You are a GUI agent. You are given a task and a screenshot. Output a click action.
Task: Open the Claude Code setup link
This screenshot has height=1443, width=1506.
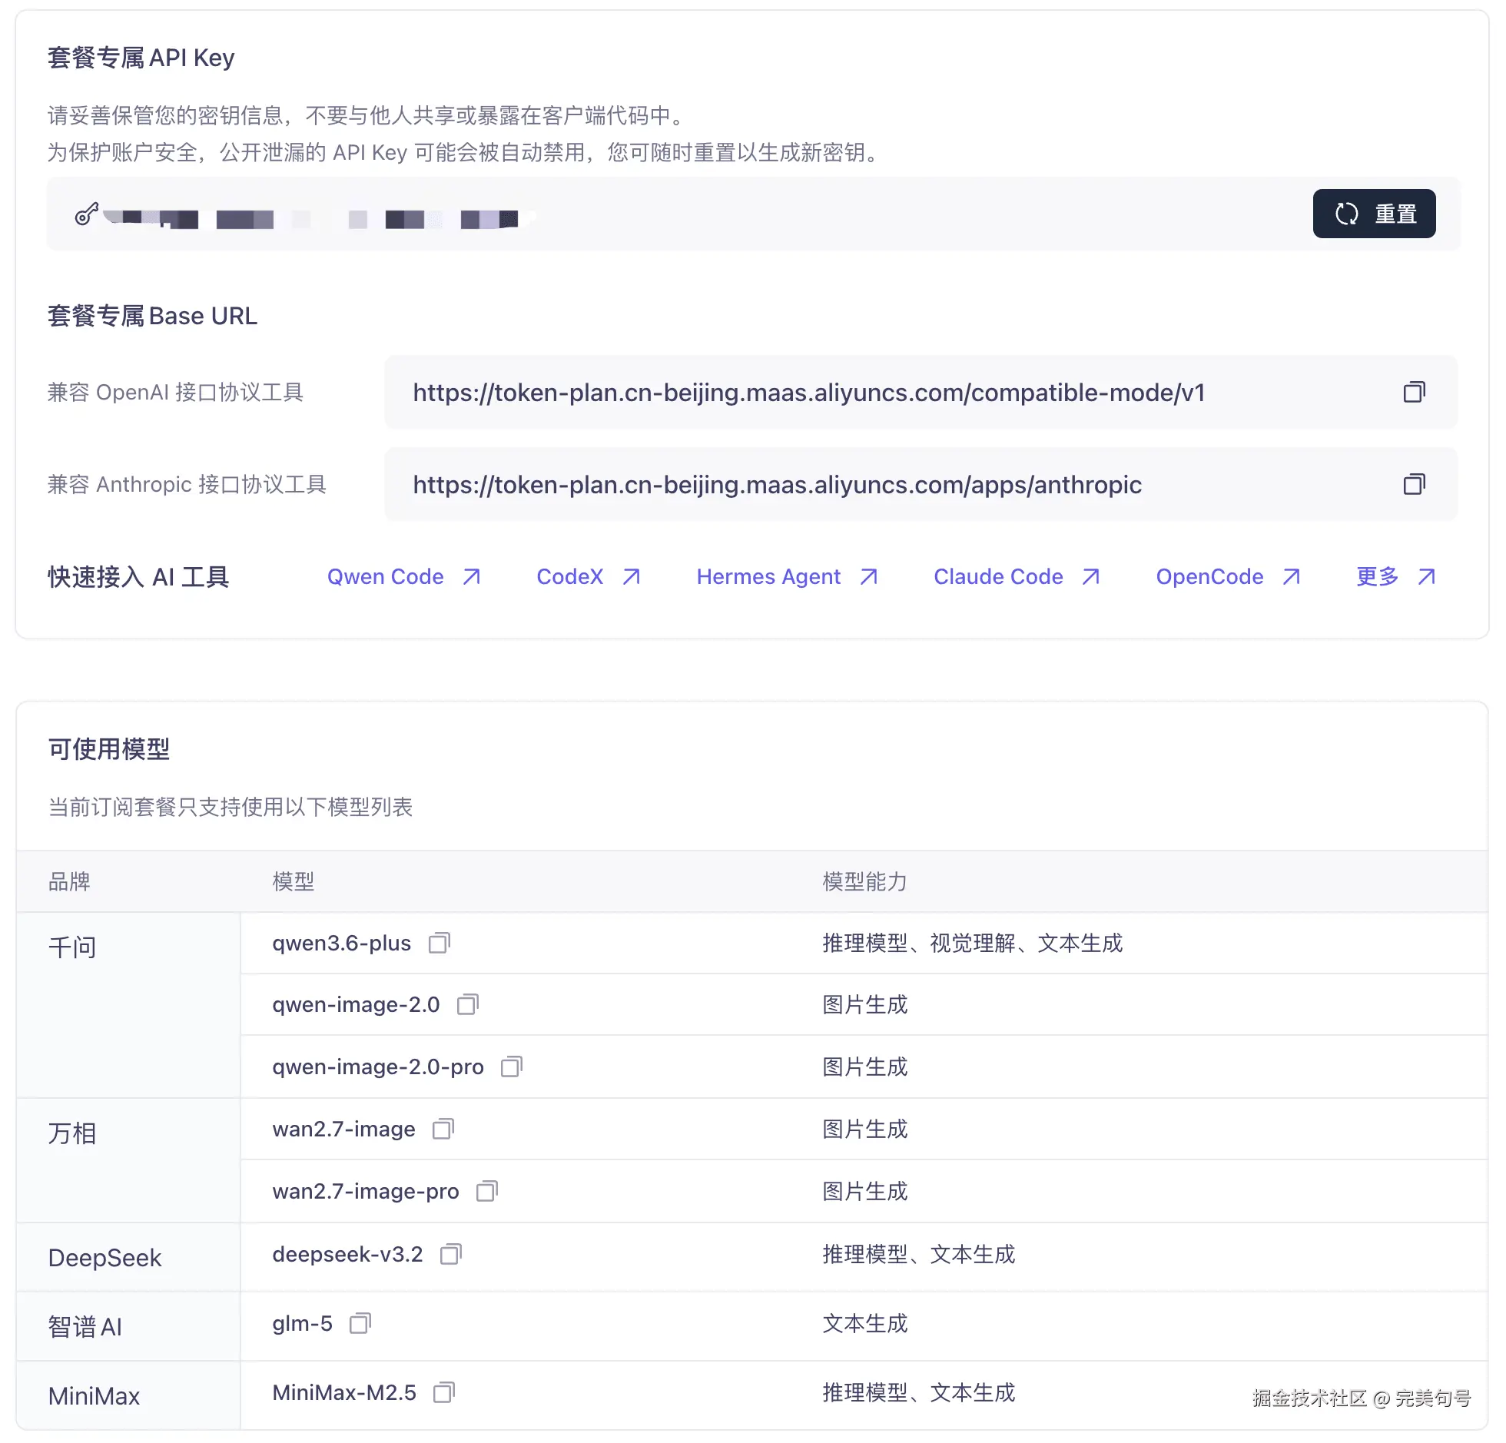pyautogui.click(x=1017, y=576)
